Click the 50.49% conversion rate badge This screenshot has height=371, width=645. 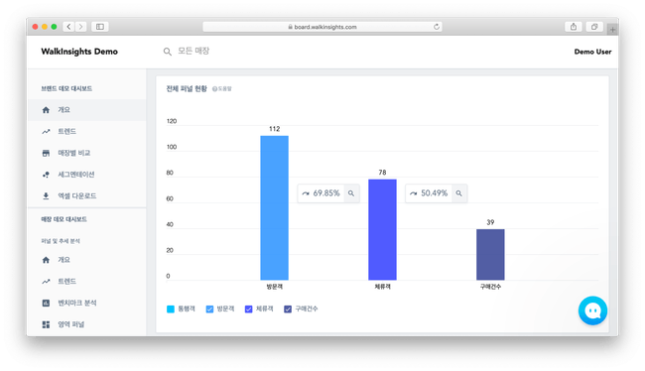coord(429,193)
